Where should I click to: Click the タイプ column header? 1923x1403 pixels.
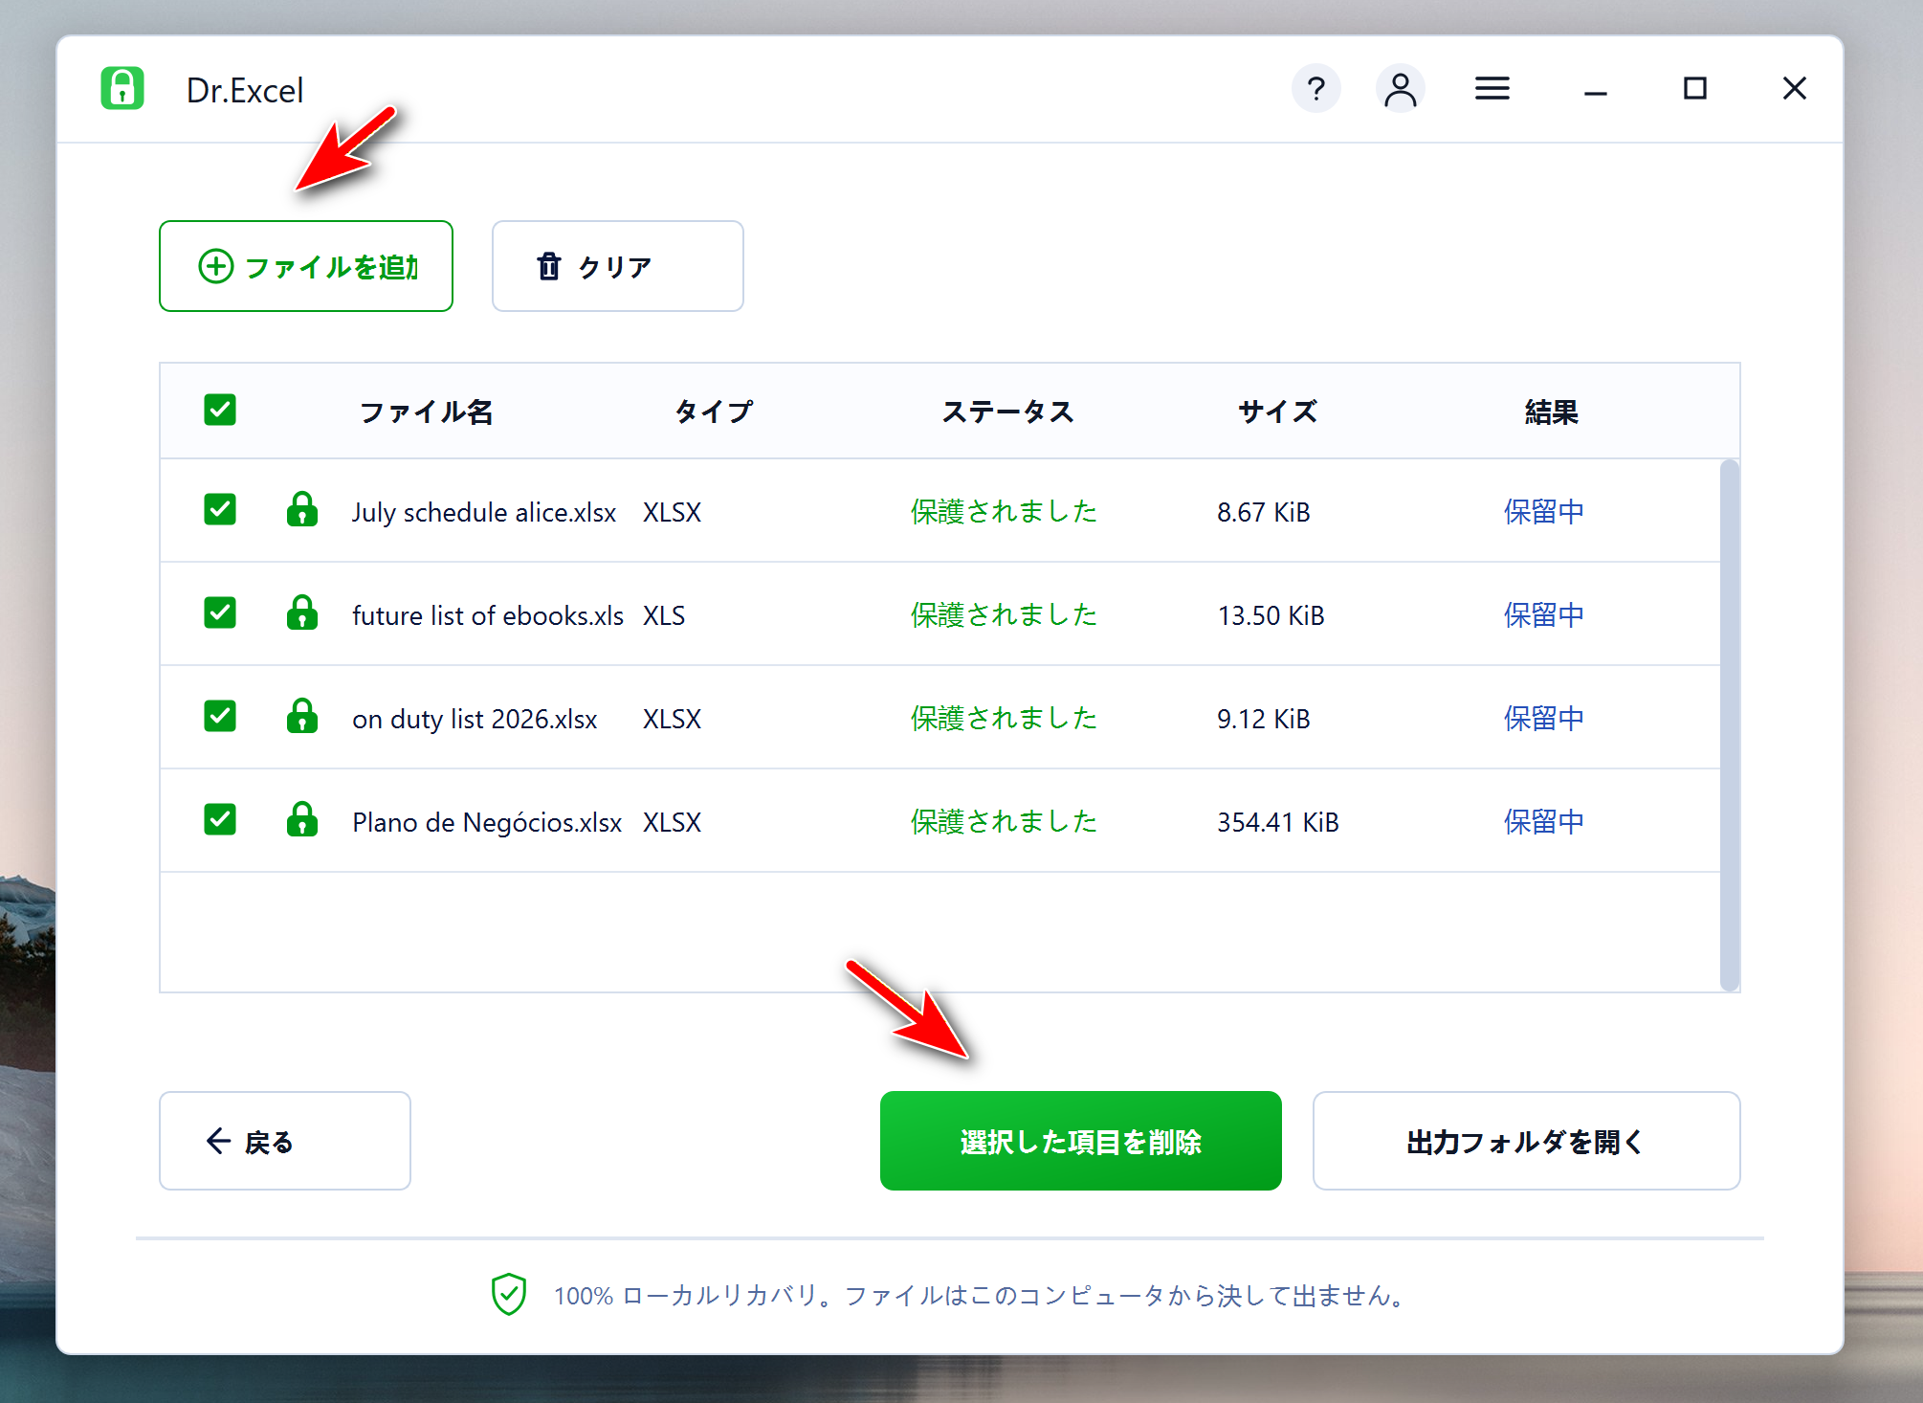tap(715, 412)
